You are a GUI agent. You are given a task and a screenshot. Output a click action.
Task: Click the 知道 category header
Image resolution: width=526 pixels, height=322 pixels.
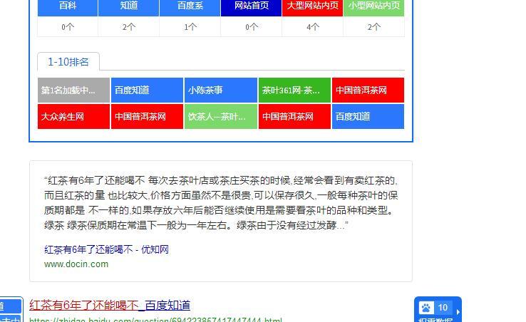(x=129, y=6)
